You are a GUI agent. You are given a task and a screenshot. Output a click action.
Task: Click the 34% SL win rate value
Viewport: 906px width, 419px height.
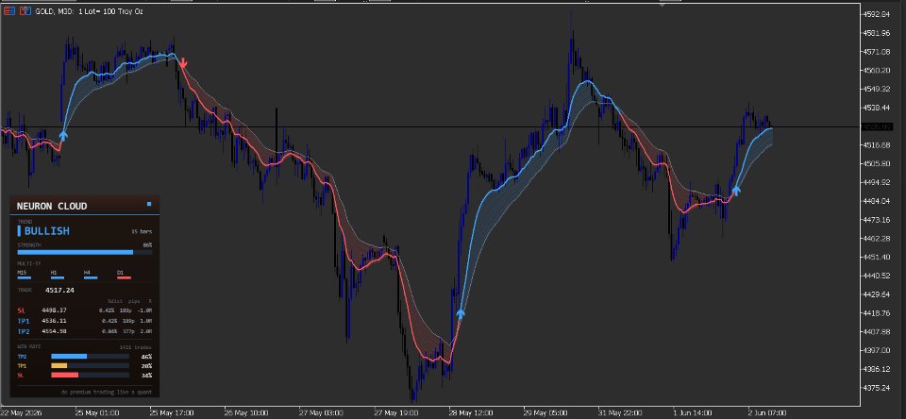pos(147,375)
